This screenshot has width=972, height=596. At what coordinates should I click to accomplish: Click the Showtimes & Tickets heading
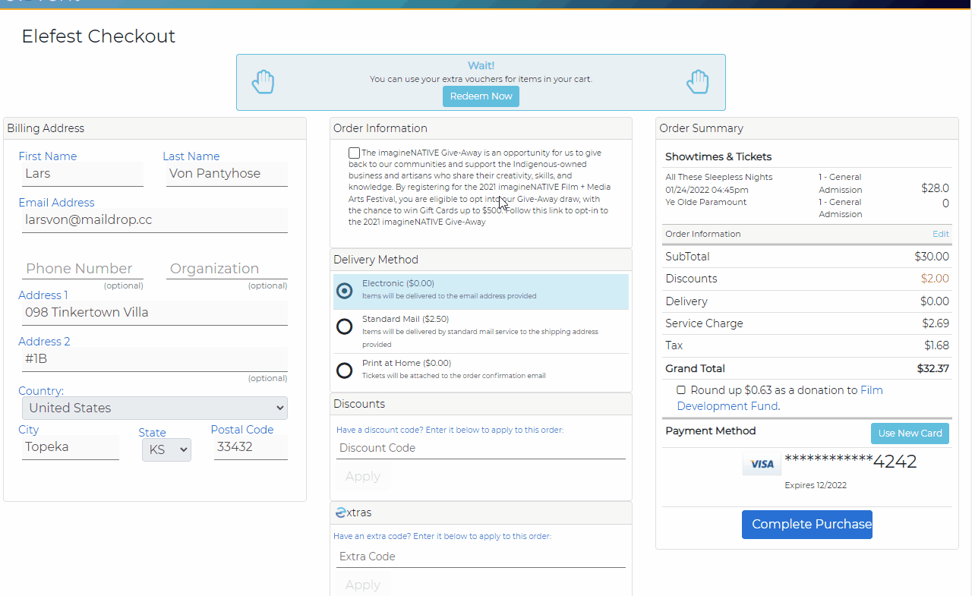pos(718,157)
